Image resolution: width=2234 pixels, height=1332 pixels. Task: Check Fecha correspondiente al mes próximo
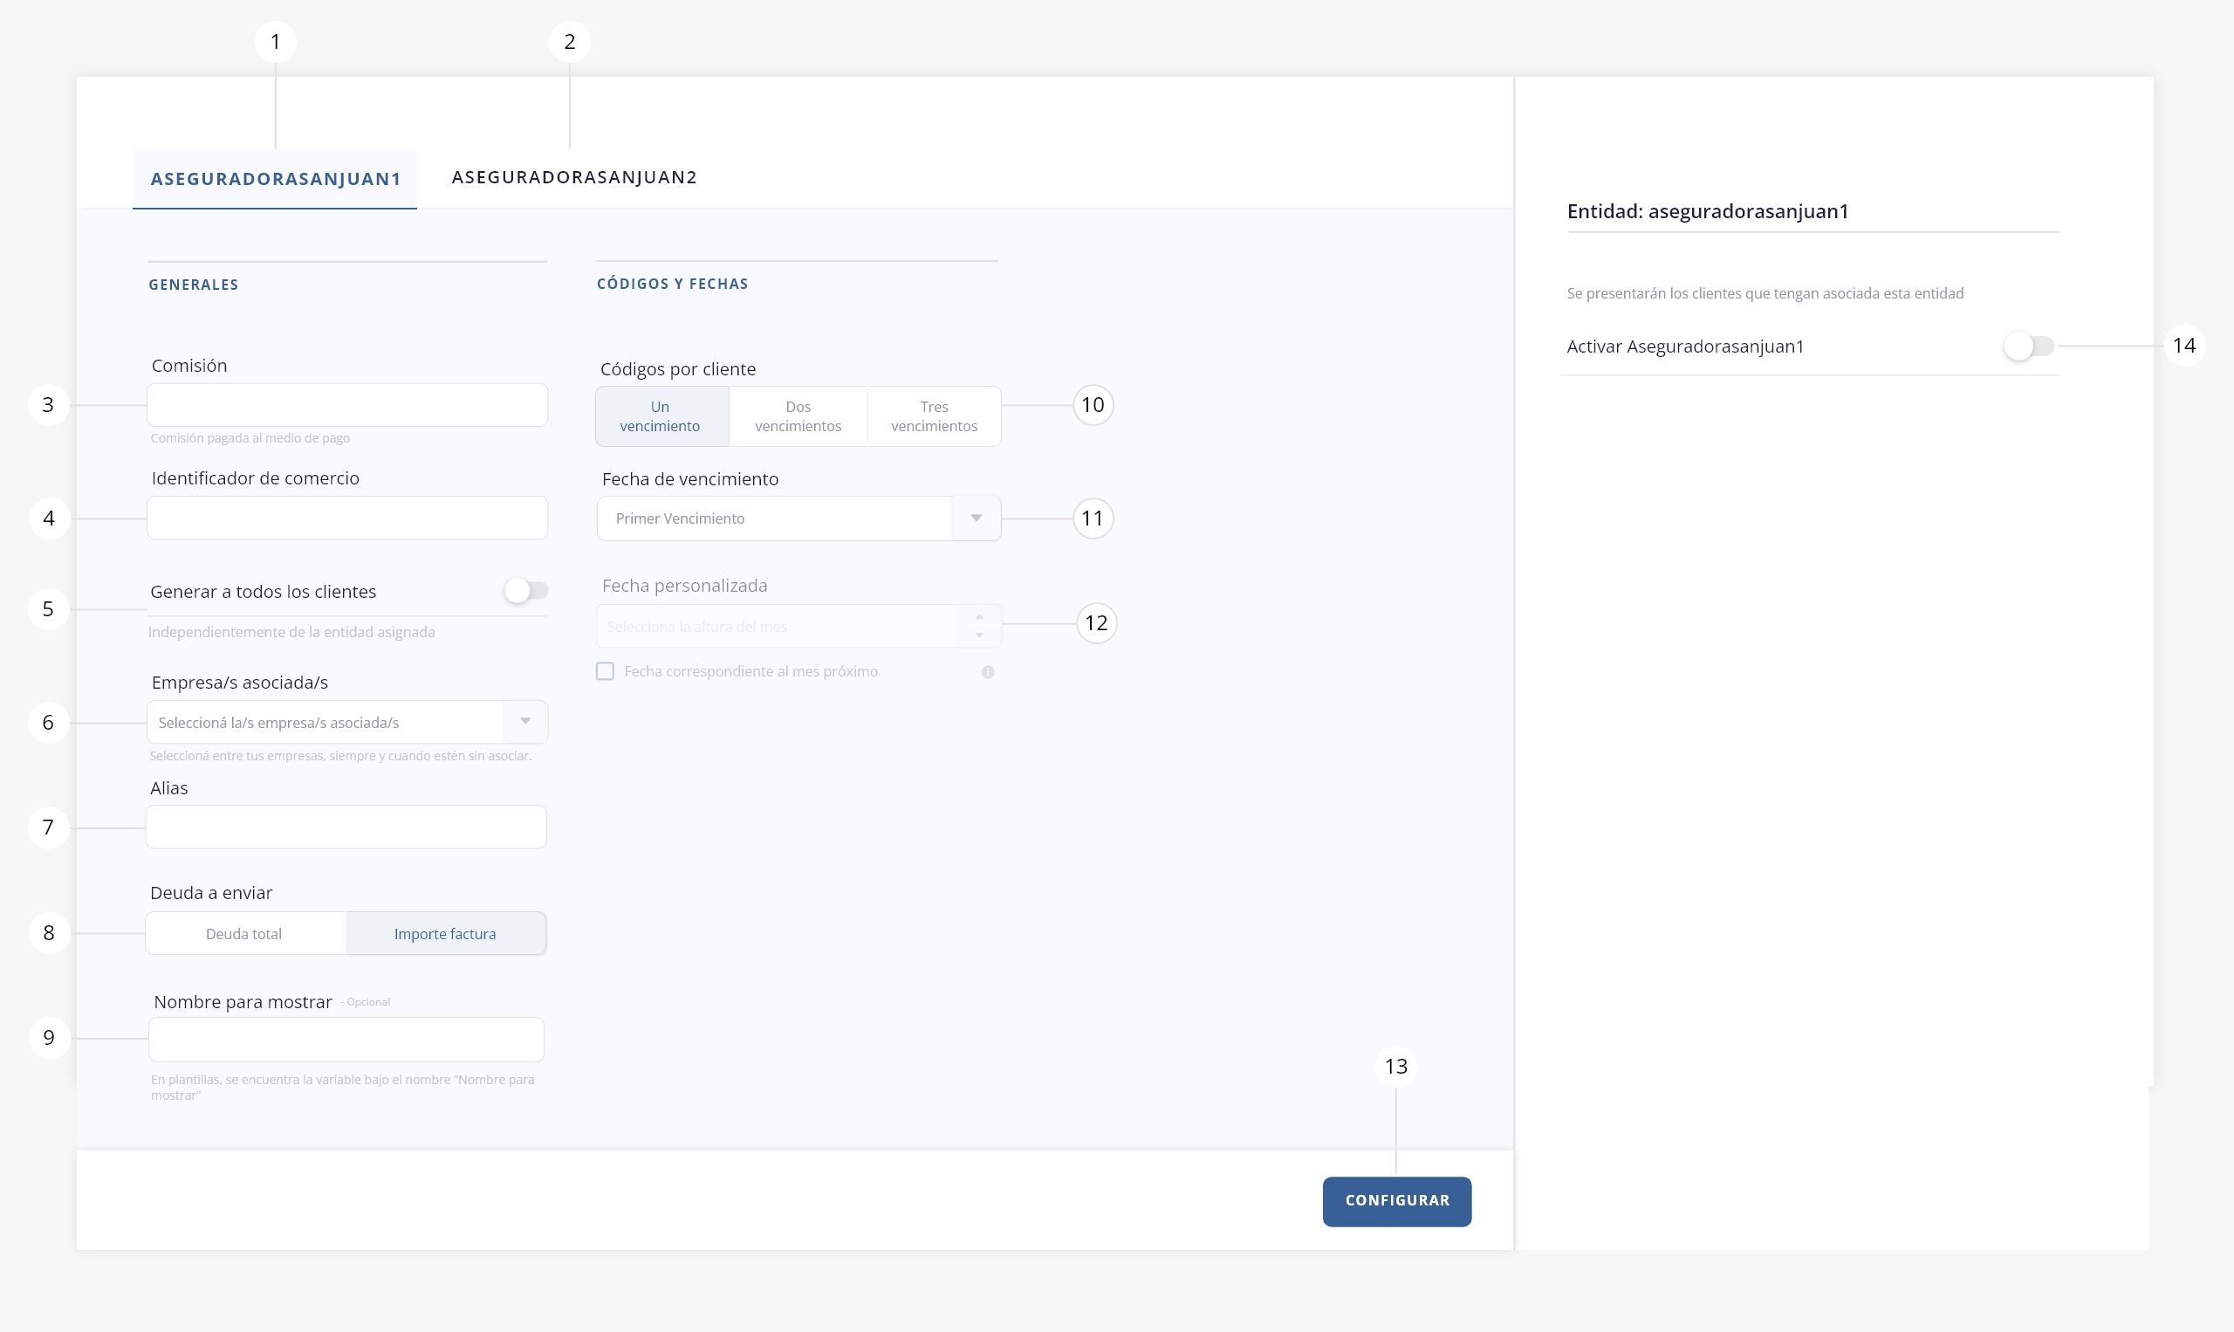[x=606, y=671]
